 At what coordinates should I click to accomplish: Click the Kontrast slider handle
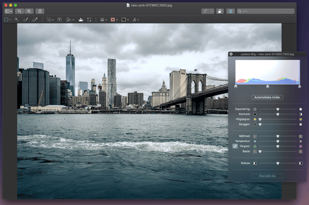coord(278,114)
